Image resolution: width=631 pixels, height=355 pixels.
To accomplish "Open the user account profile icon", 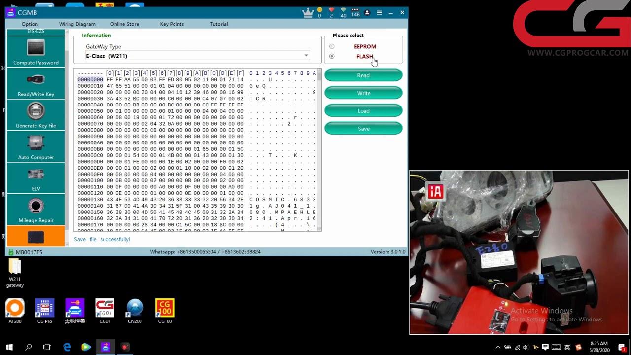I will pos(367,13).
